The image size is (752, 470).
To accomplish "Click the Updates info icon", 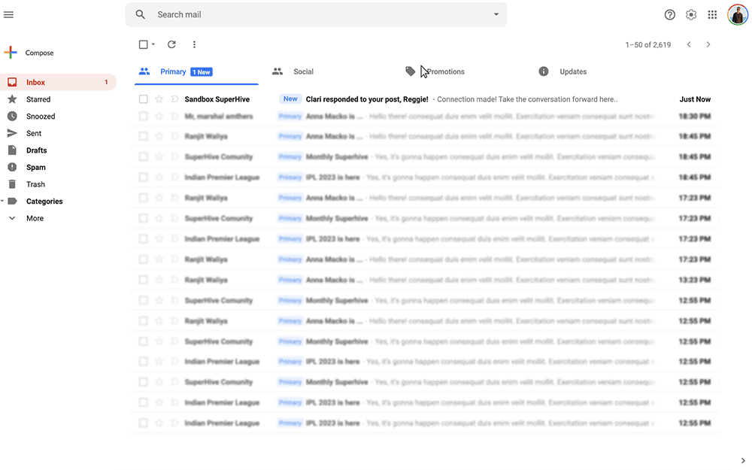I will coord(544,71).
